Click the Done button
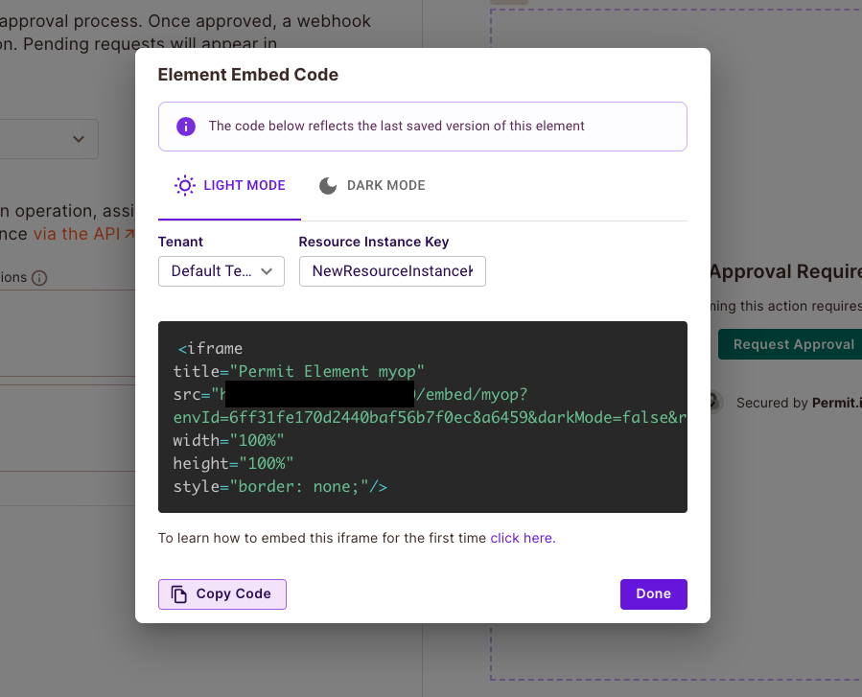The height and width of the screenshot is (697, 862). [x=653, y=593]
